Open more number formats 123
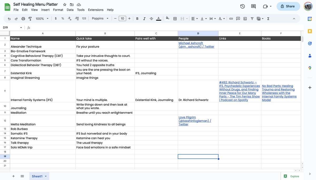This screenshot has height=180, width=316. [84, 18]
